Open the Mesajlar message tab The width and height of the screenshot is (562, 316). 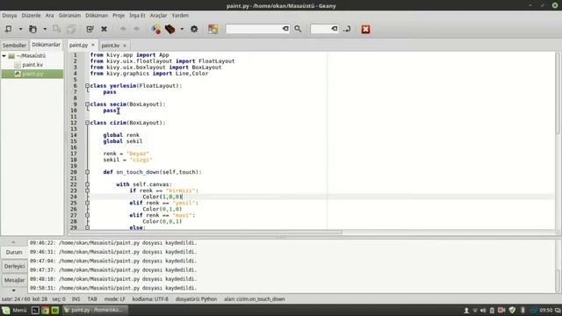[x=14, y=280]
